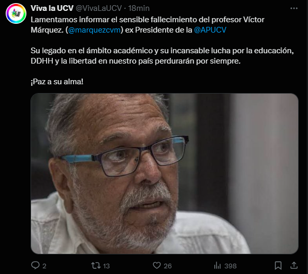
Task: Follow the @marquezcvm mention link
Action: tap(94, 30)
